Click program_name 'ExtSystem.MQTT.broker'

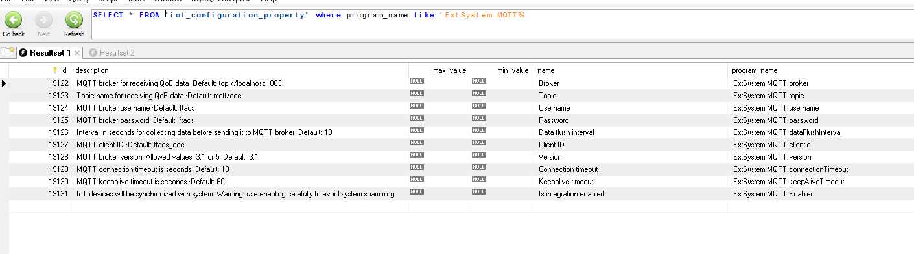pyautogui.click(x=771, y=83)
